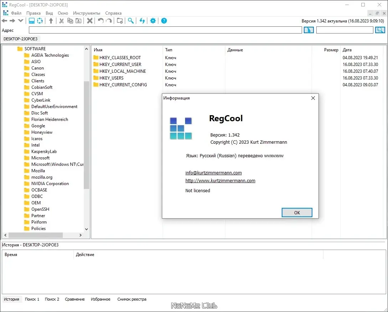Click the undo arrow icon
Screen dimensions: 388x312
(101, 21)
